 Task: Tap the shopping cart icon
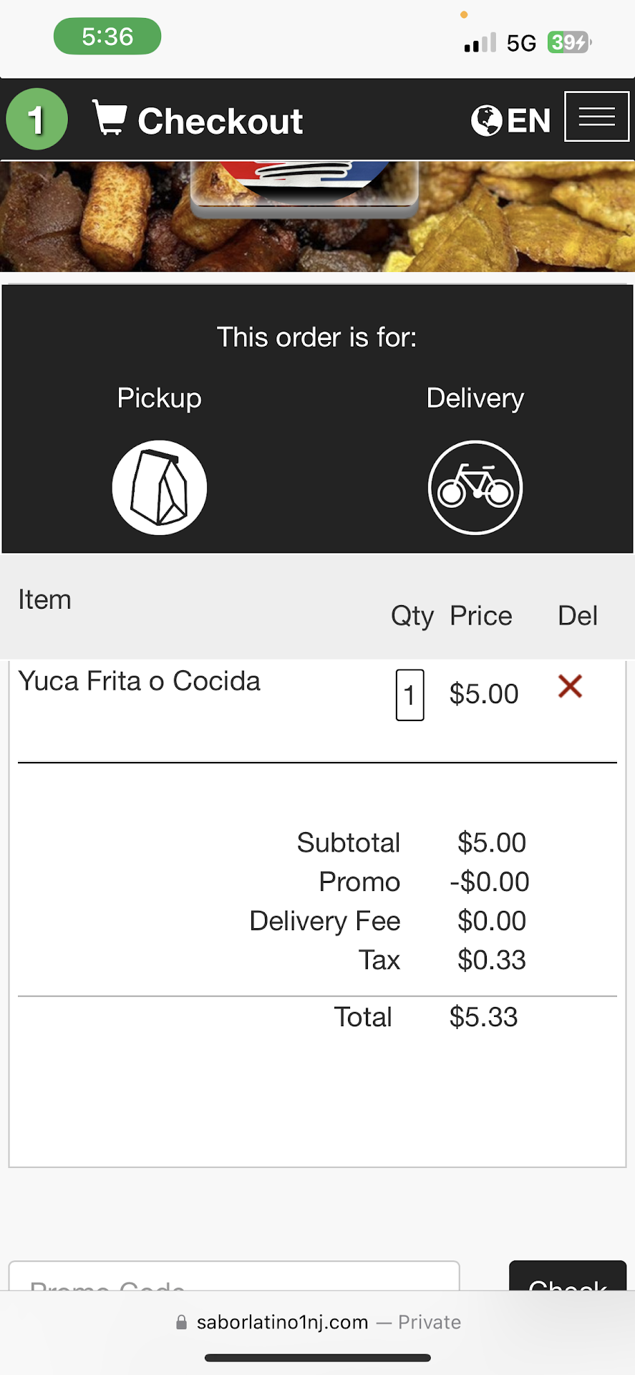tap(110, 119)
